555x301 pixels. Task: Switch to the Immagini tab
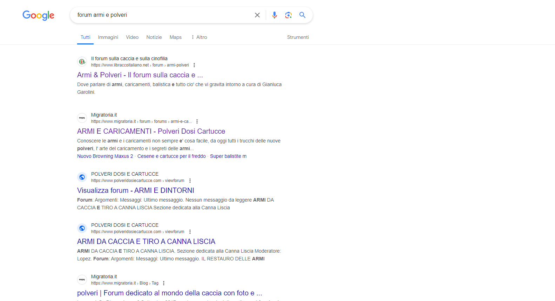coord(108,37)
